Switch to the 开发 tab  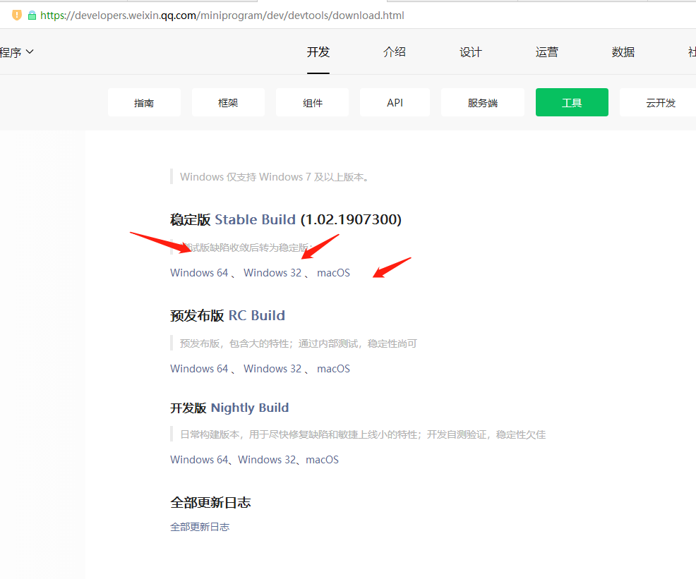point(318,52)
